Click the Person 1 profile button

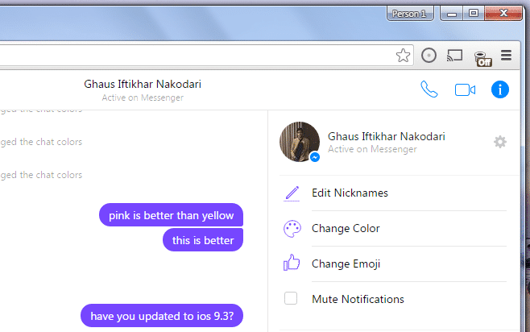coord(411,14)
